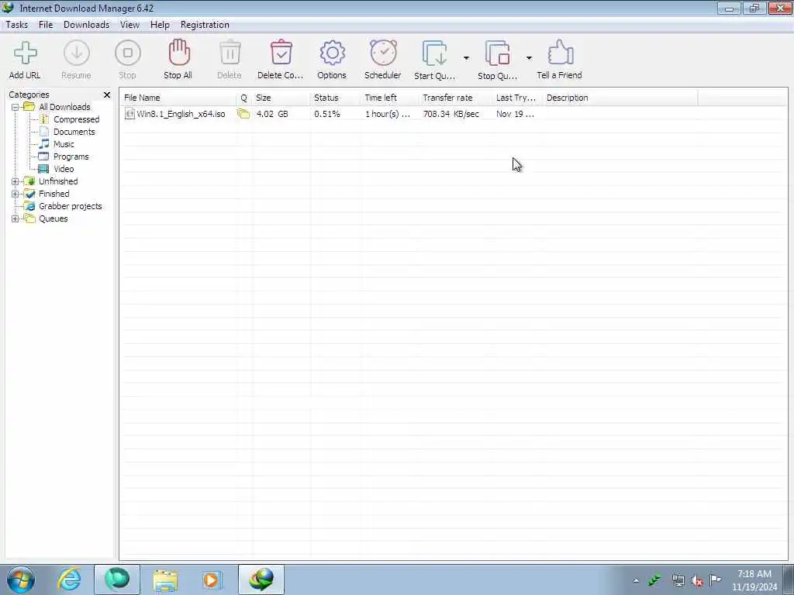Select Grabber projects in the tree
Screen dimensions: 794x595
[71, 206]
